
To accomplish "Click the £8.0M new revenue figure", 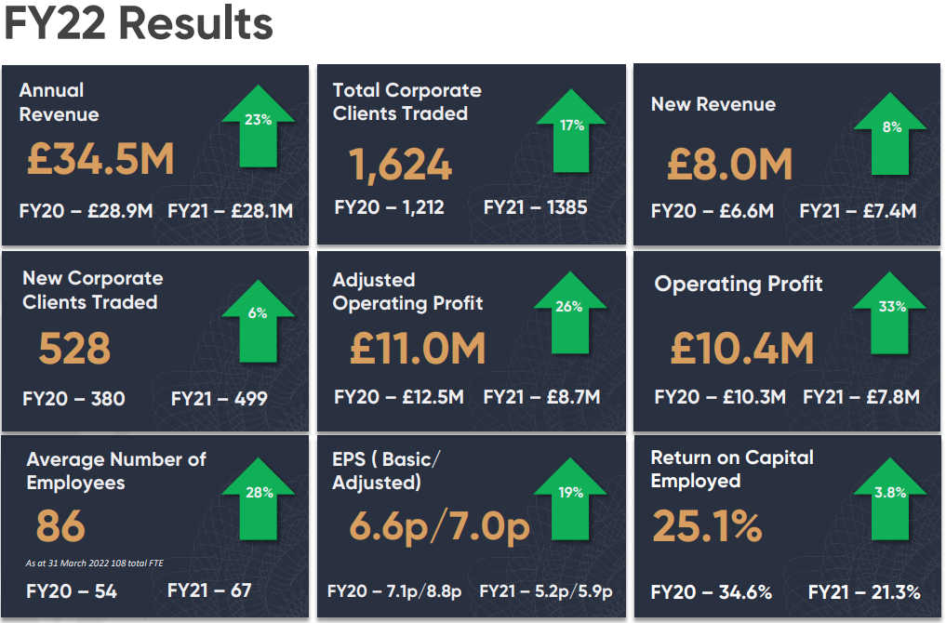I will click(729, 165).
